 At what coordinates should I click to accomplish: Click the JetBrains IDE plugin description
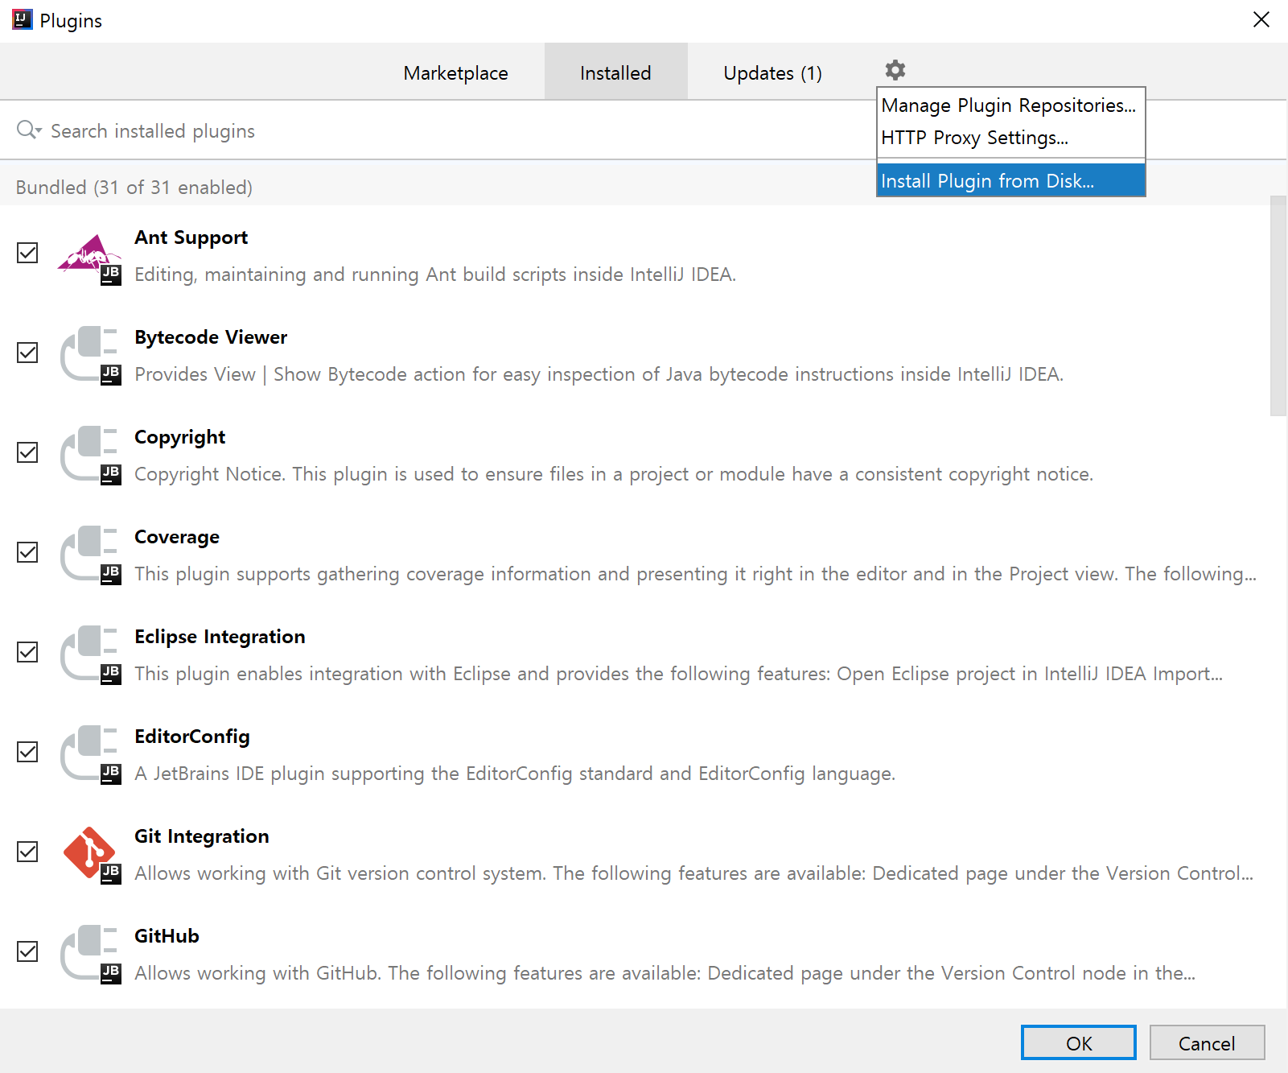pyautogui.click(x=515, y=774)
